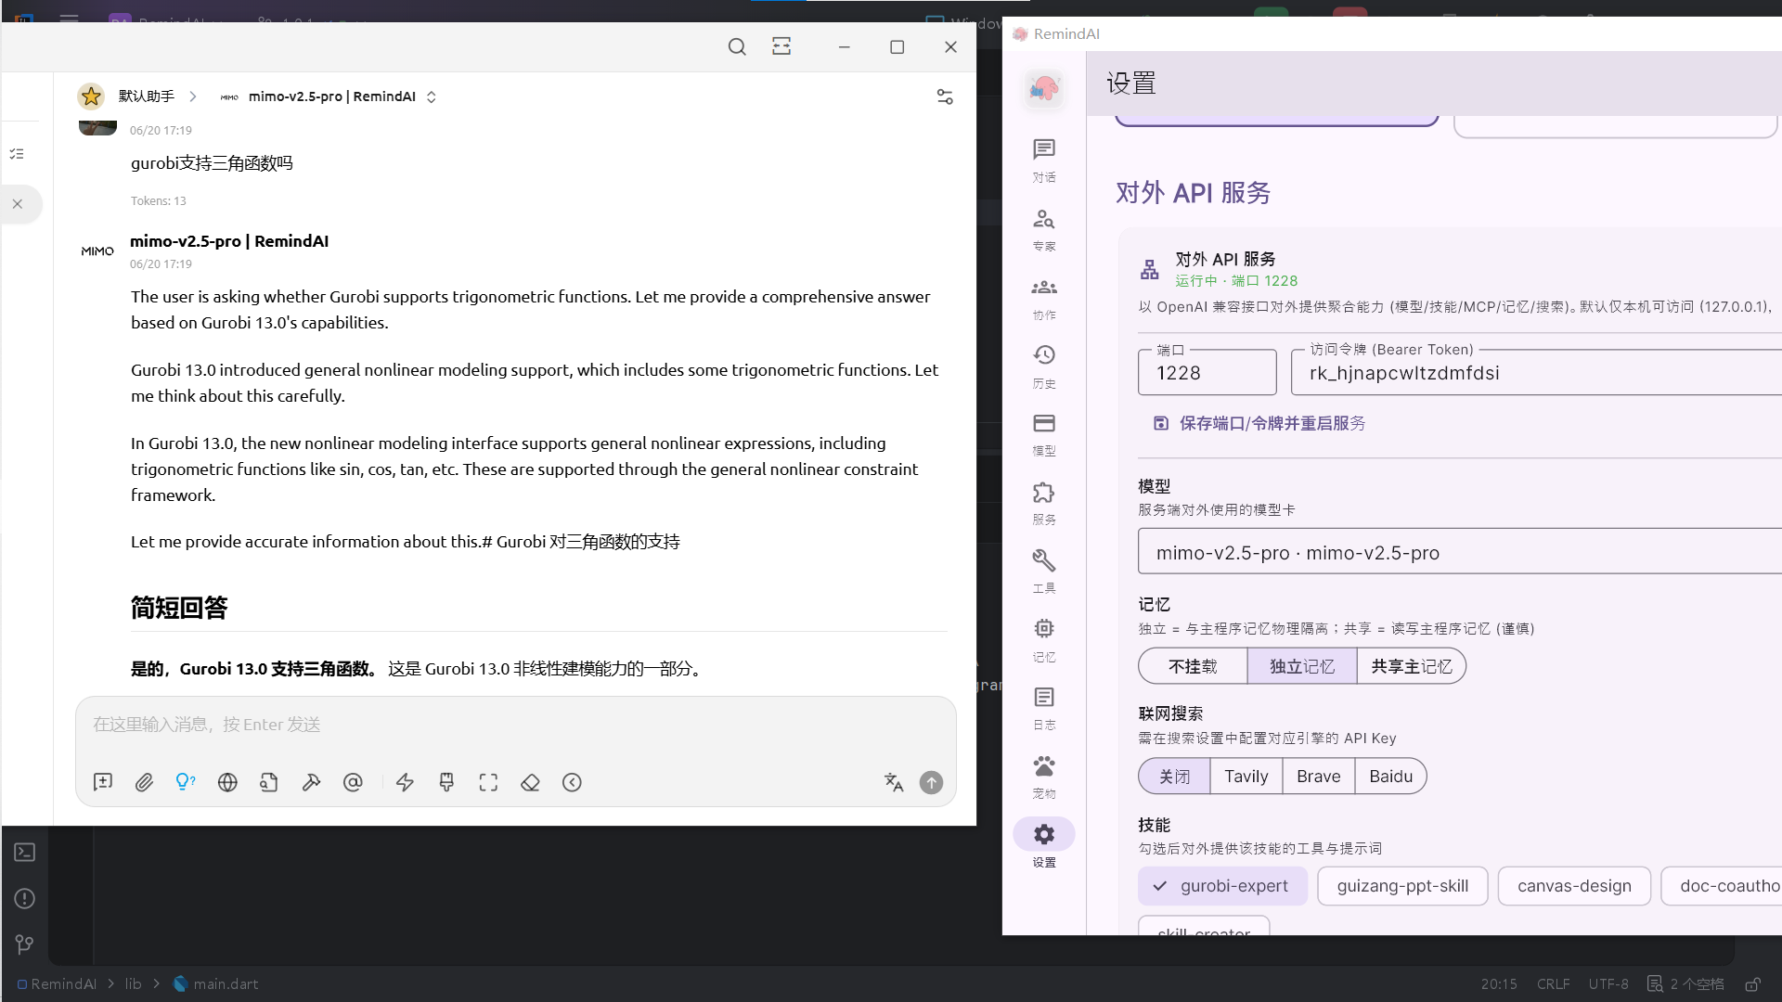
Task: Click the knowledge base document icon
Action: click(x=269, y=782)
